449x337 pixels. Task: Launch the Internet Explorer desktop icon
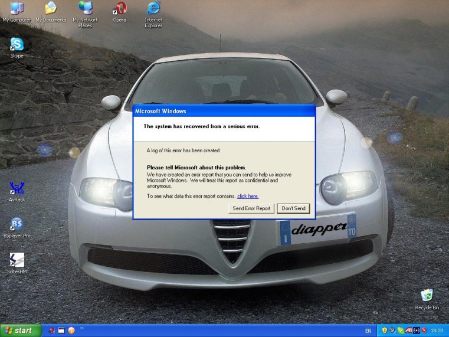click(153, 8)
